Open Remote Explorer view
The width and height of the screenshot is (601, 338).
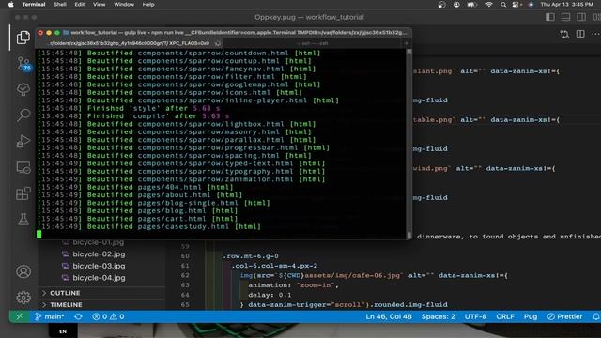pyautogui.click(x=23, y=167)
